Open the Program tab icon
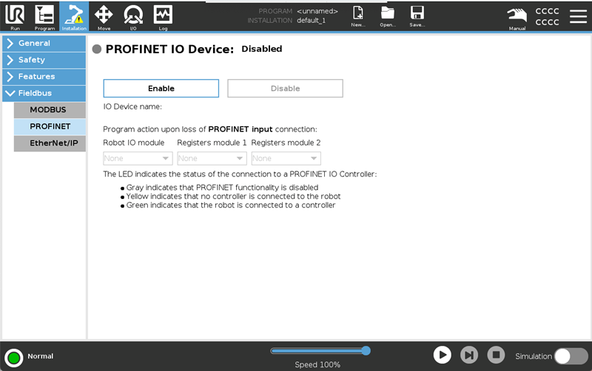The height and width of the screenshot is (371, 592). [x=44, y=16]
